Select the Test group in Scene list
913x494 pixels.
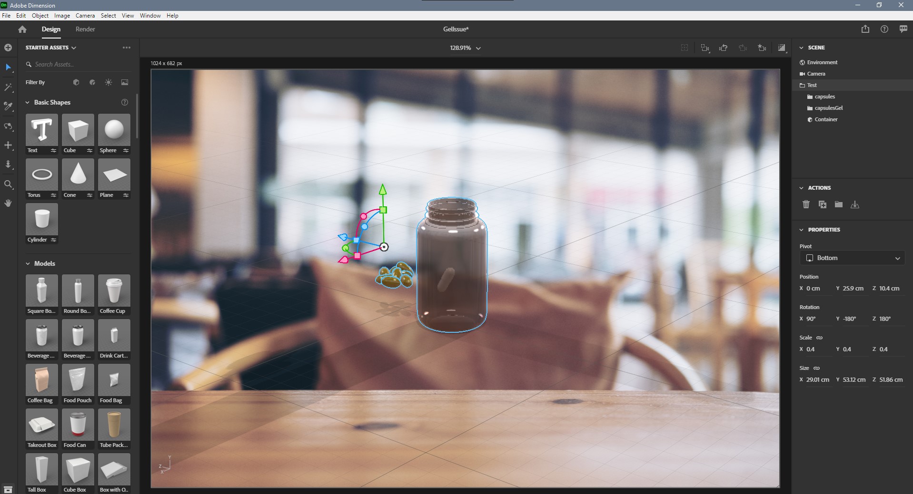pyautogui.click(x=812, y=85)
